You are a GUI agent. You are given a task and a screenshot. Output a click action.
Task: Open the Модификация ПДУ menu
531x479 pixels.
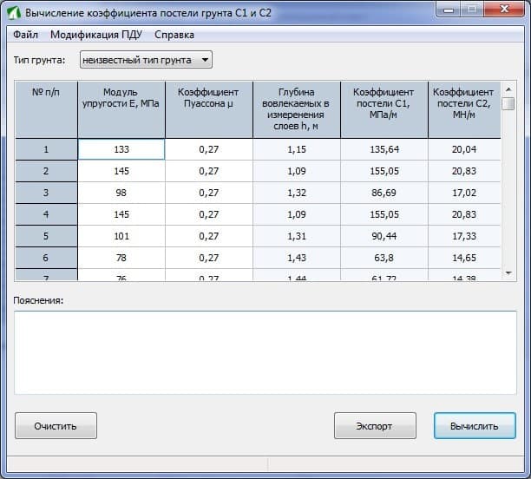[96, 35]
